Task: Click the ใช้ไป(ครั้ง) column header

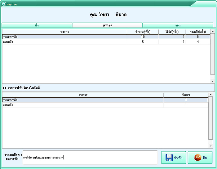Action: click(172, 32)
